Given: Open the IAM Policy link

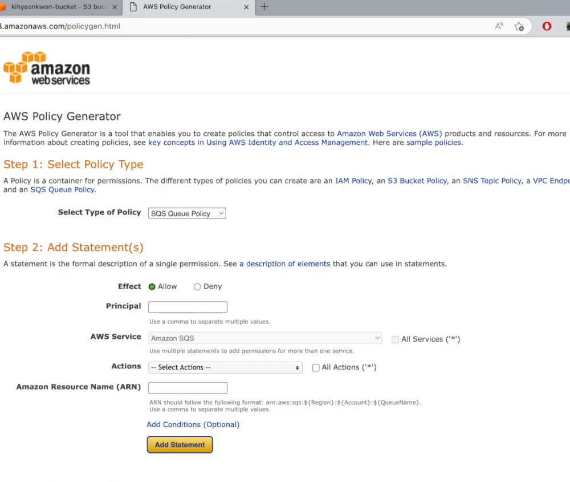Looking at the screenshot, I should (x=353, y=181).
